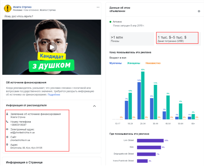The height and width of the screenshot is (168, 204).
Task: Select the Неизвестно legend label
Action: 153,63
